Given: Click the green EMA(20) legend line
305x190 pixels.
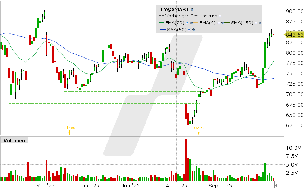Looking at the screenshot, I should (161, 23).
